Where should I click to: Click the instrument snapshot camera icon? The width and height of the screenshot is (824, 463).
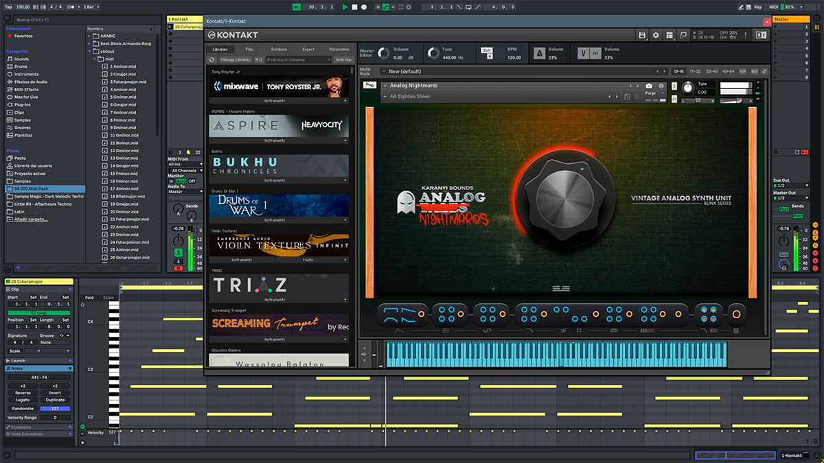coord(649,86)
